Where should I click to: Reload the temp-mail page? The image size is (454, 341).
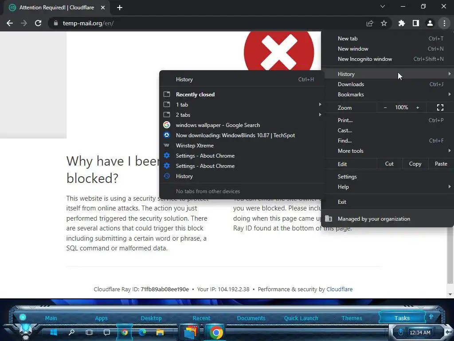tap(38, 23)
